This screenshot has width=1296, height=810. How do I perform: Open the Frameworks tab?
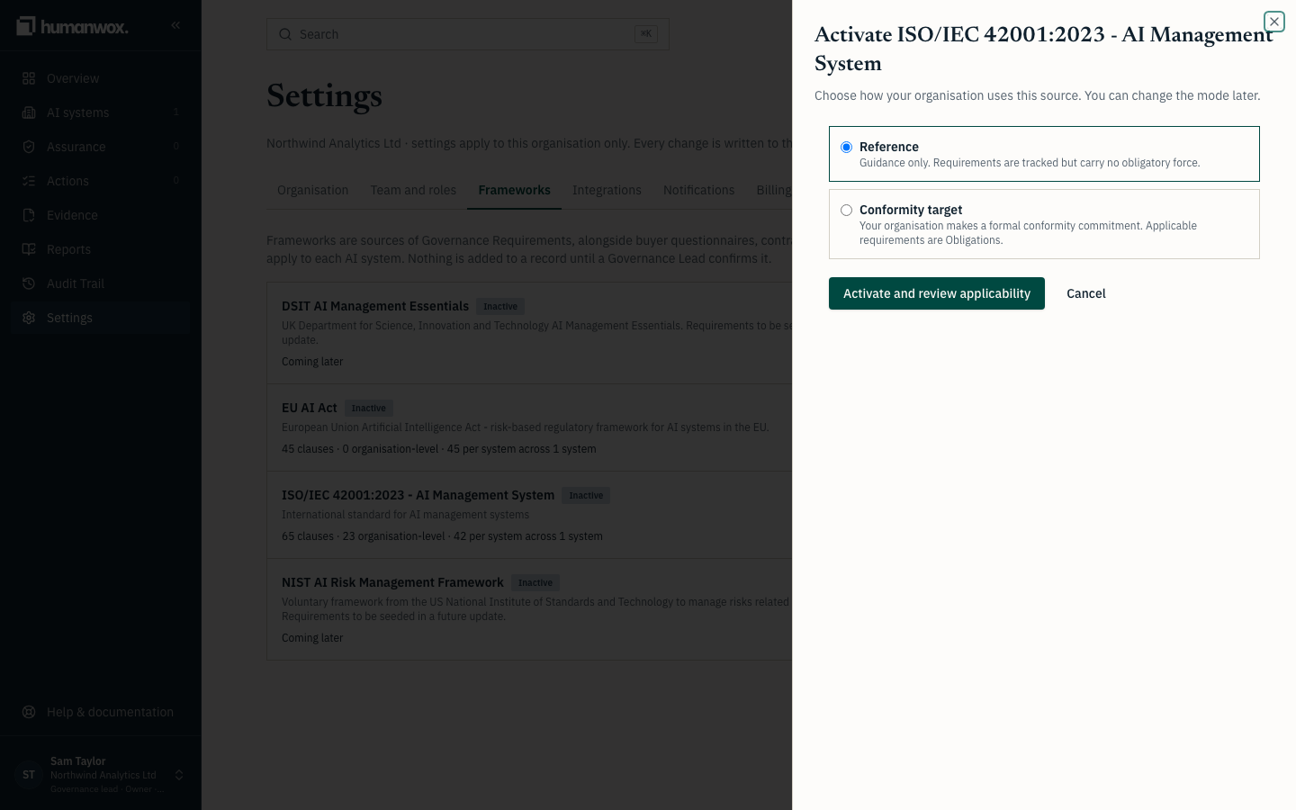coord(514,190)
